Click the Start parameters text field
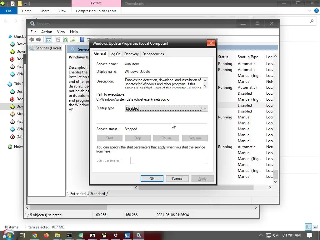 [169, 160]
